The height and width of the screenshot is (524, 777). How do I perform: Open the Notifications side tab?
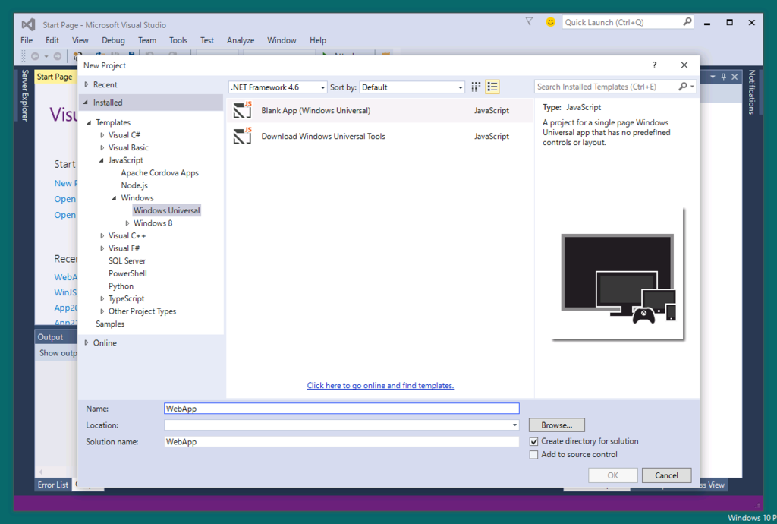752,92
